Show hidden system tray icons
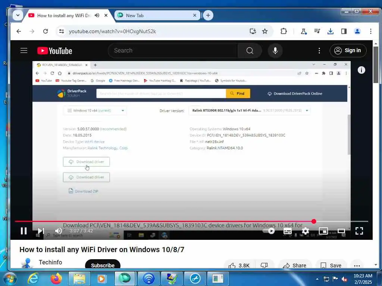Image resolution: width=382 pixels, height=286 pixels. click(x=317, y=279)
